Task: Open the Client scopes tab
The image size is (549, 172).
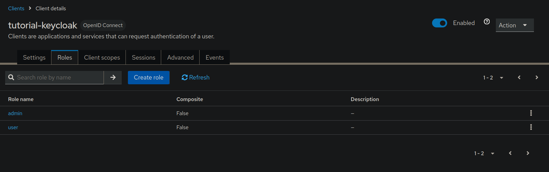Action: tap(102, 58)
